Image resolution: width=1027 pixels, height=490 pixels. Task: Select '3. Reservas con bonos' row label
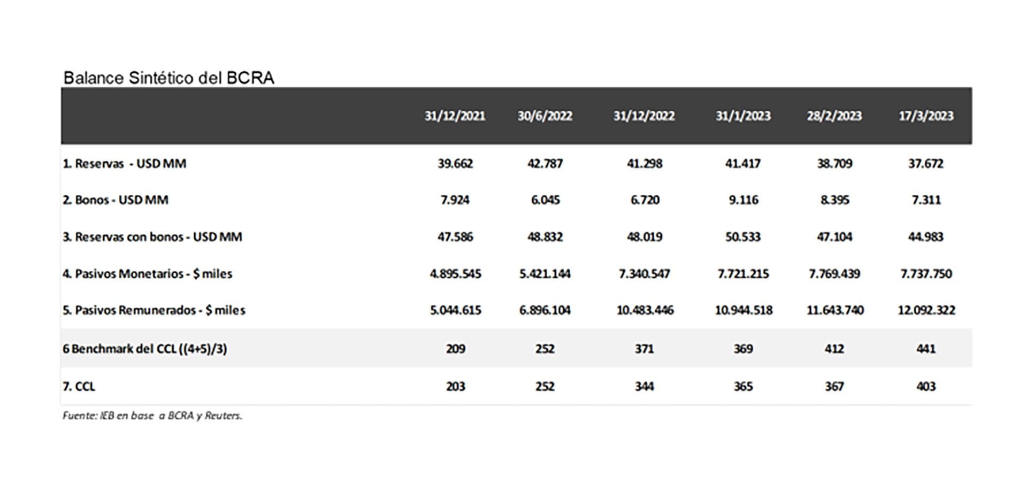pyautogui.click(x=152, y=237)
